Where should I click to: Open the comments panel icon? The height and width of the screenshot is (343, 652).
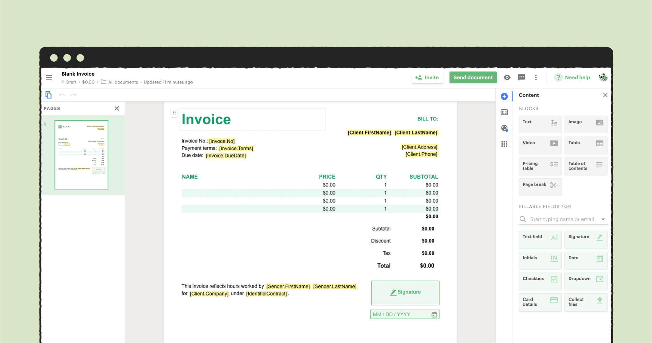click(x=521, y=77)
